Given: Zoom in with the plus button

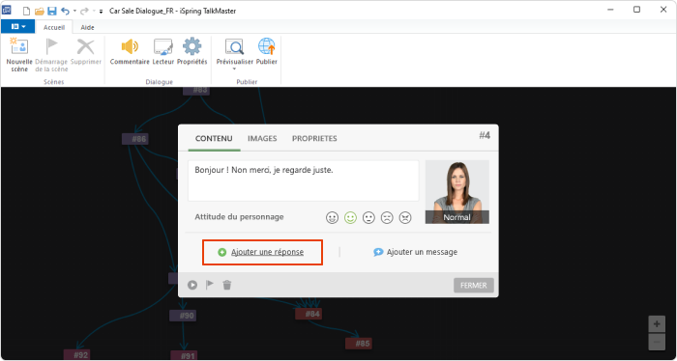Looking at the screenshot, I should 657,324.
